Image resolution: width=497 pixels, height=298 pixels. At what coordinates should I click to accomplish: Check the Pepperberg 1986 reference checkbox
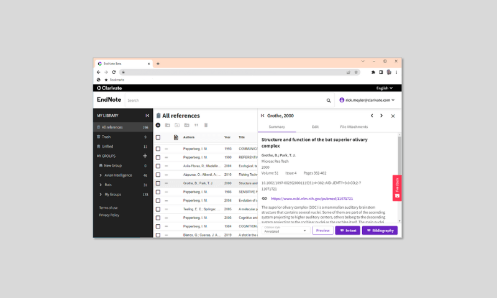coord(158,192)
